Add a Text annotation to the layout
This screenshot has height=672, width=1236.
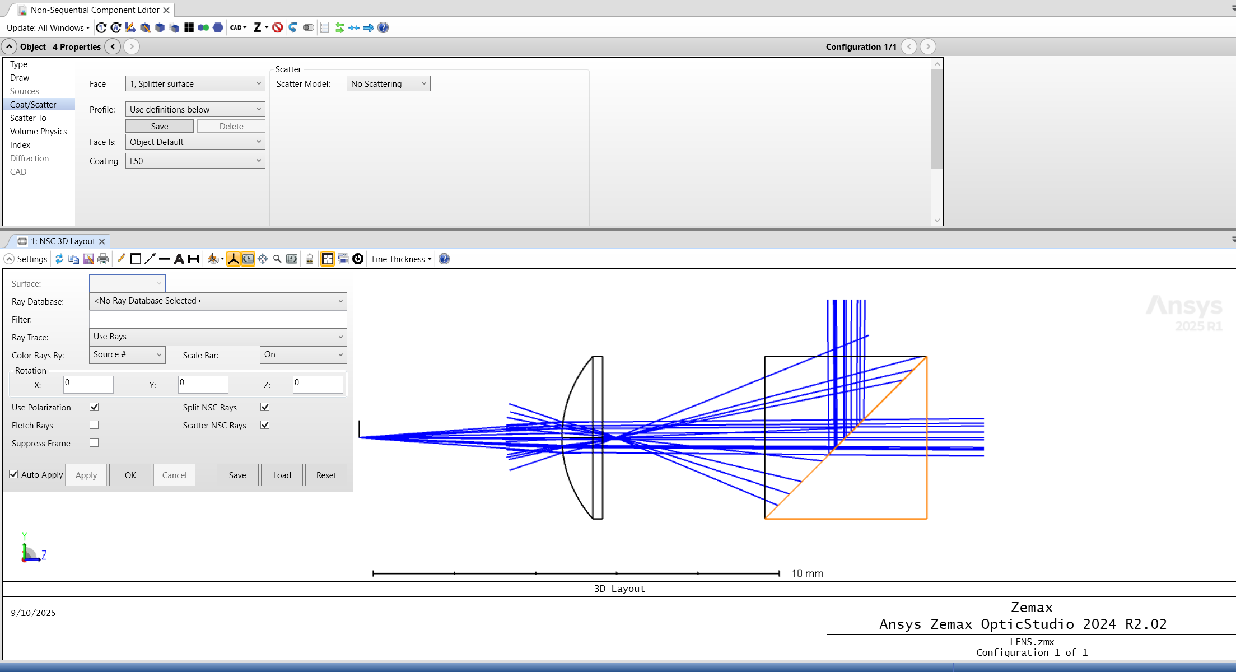click(x=179, y=259)
